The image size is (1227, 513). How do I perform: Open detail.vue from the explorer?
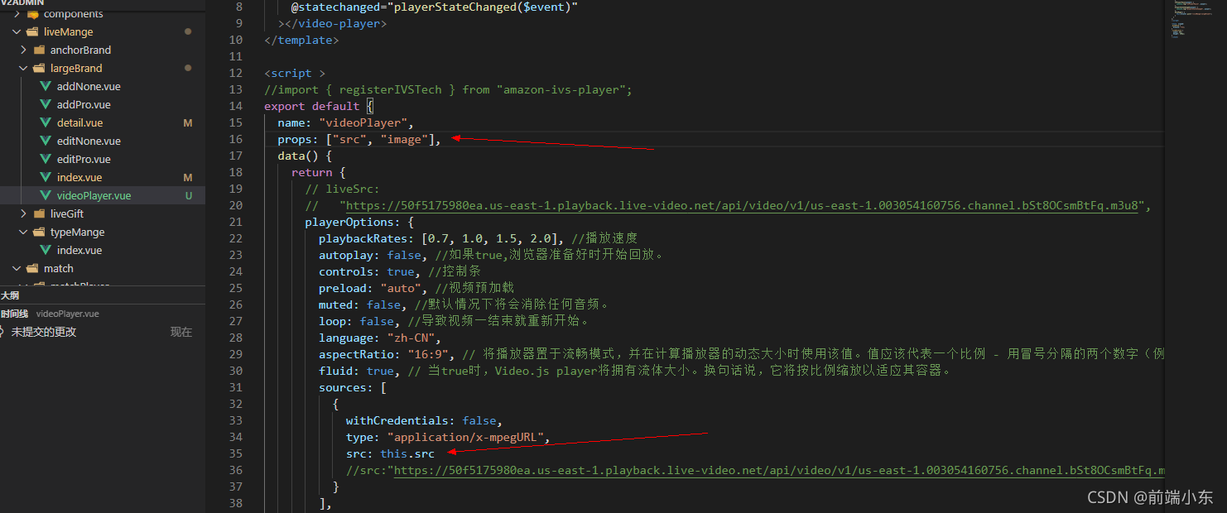click(79, 123)
